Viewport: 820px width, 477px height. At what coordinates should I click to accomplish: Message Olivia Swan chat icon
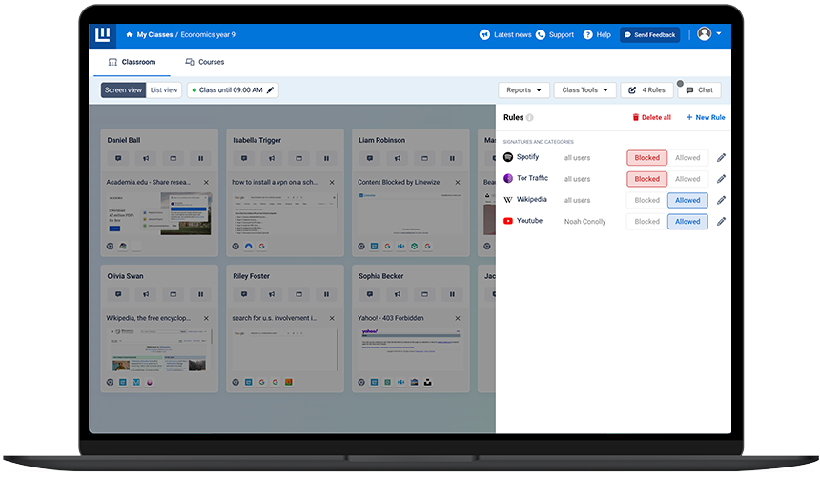(118, 294)
